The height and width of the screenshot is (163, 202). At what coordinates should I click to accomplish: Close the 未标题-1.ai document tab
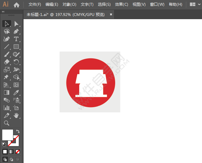[x=111, y=14]
